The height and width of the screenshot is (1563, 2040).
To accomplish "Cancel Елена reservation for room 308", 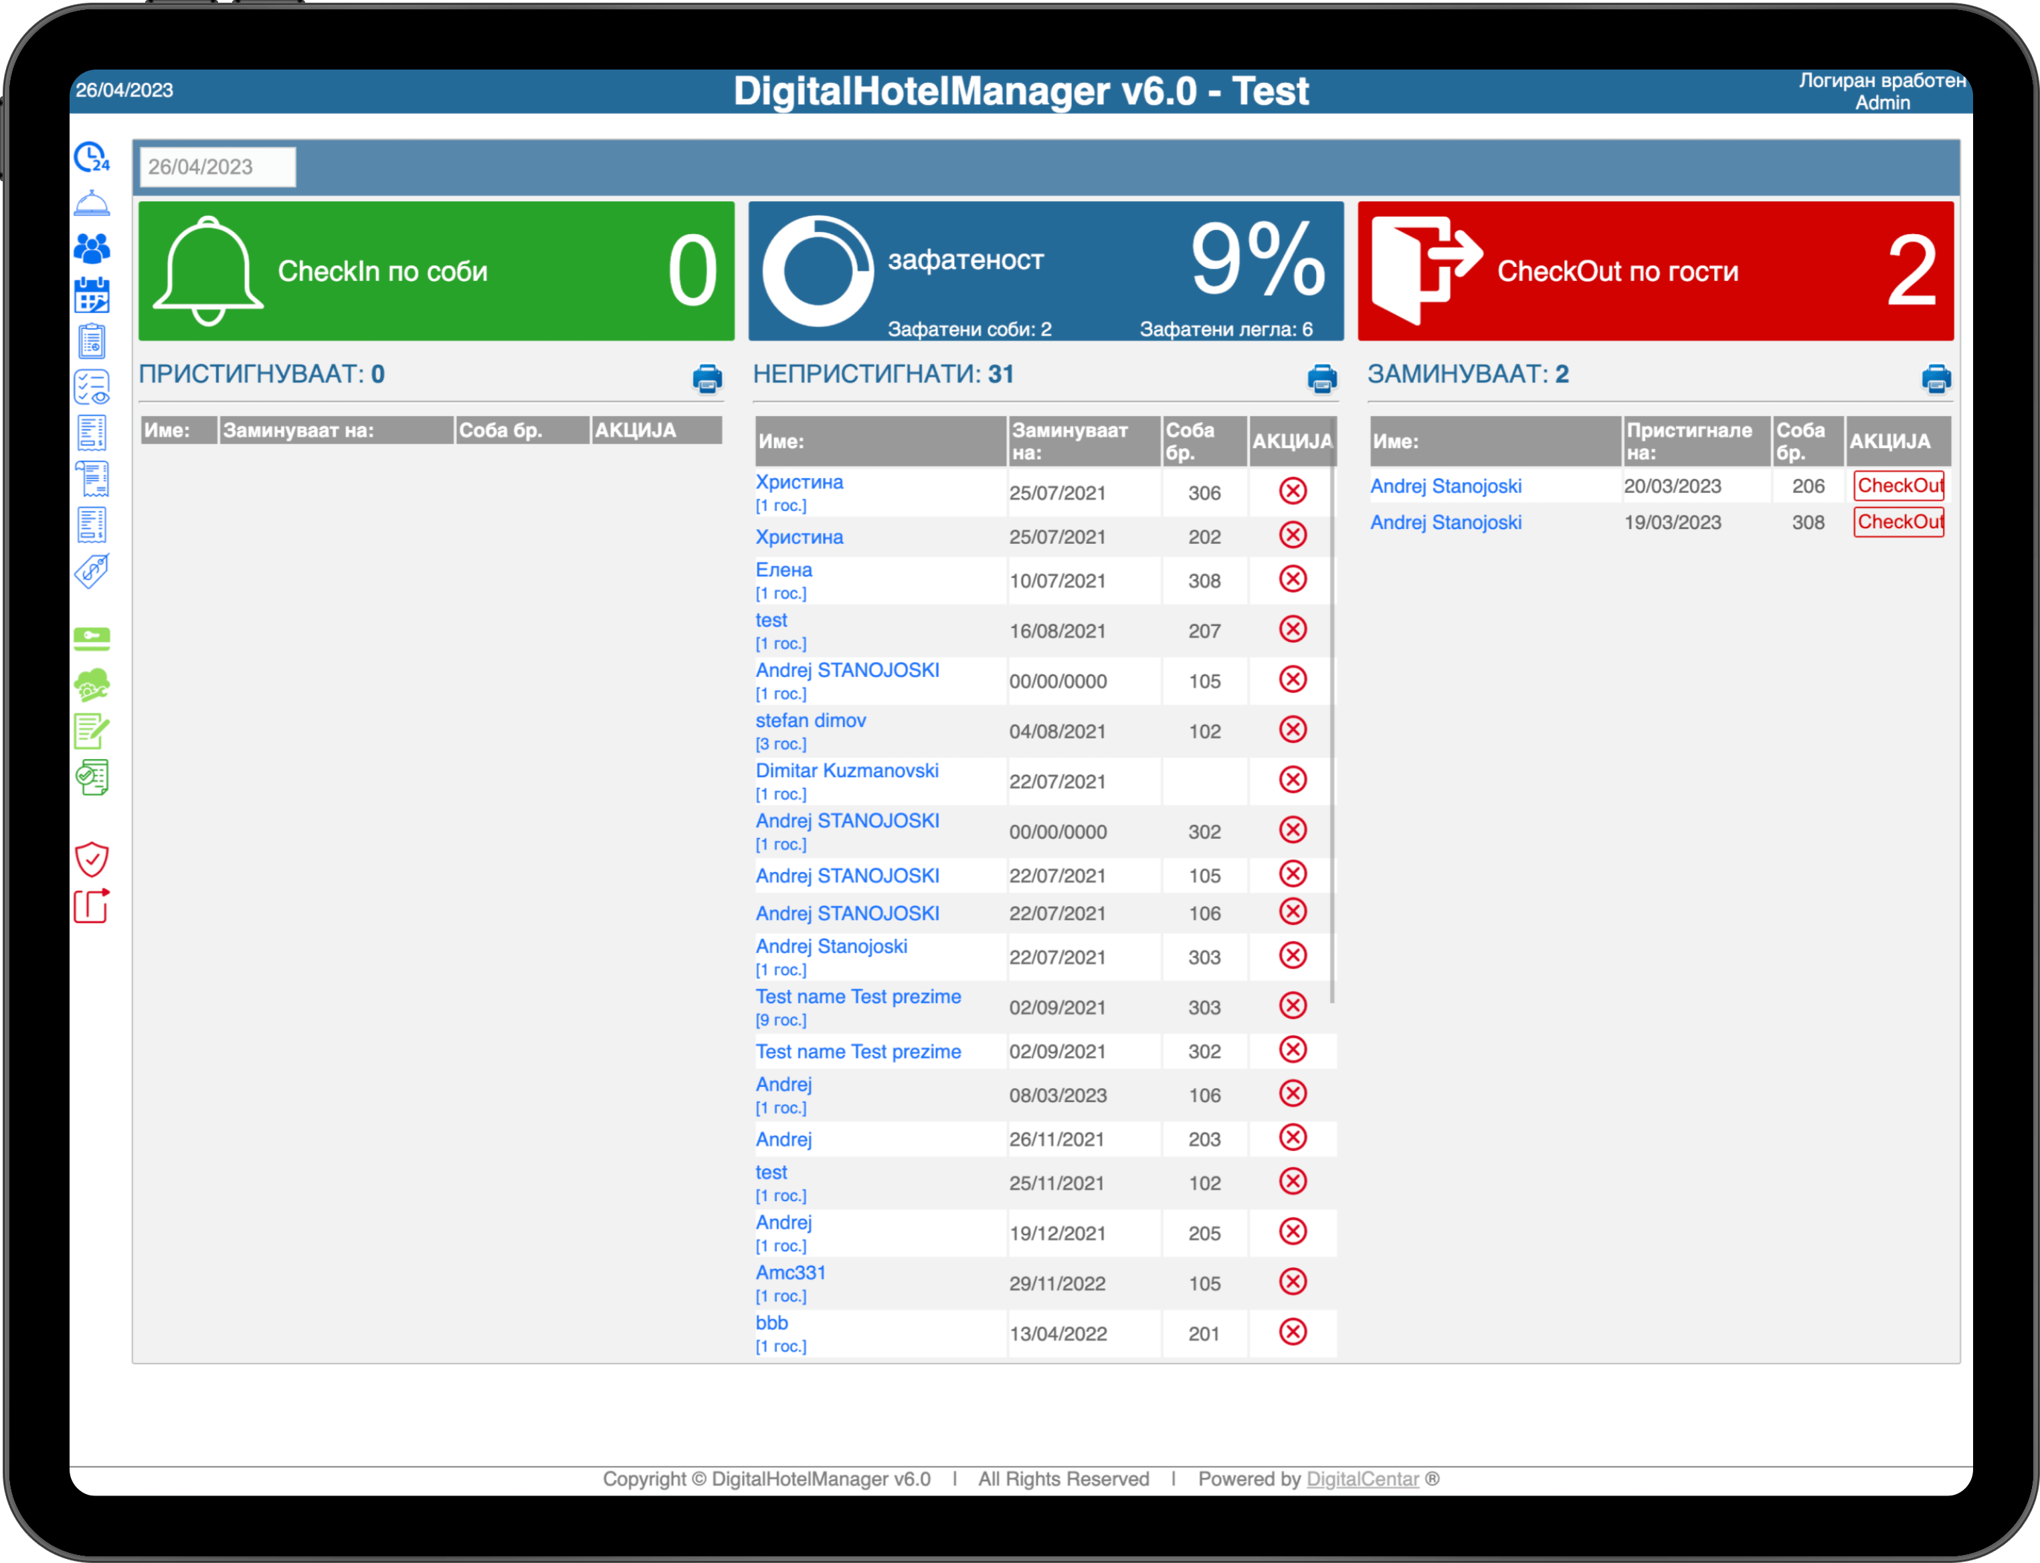I will tap(1293, 579).
